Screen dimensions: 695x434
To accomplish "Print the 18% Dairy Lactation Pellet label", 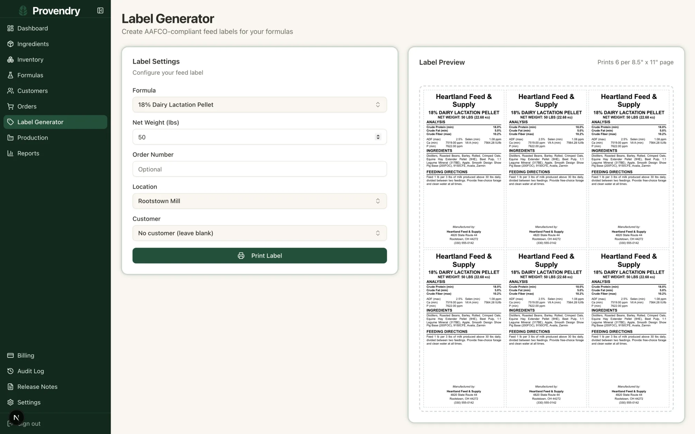I will coord(260,256).
